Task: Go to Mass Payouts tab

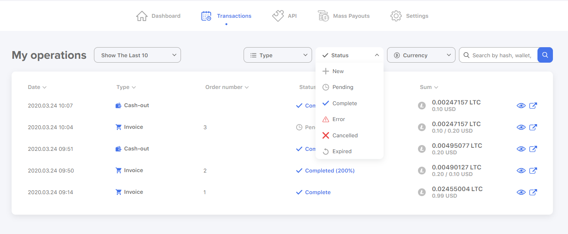Action: click(343, 16)
